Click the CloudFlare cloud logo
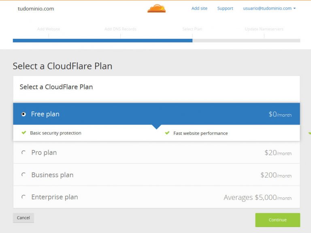Viewport: 311px width, 233px height. 156,8
